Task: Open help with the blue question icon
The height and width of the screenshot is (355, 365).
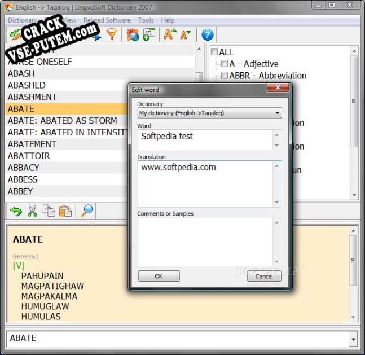Action: click(x=207, y=35)
